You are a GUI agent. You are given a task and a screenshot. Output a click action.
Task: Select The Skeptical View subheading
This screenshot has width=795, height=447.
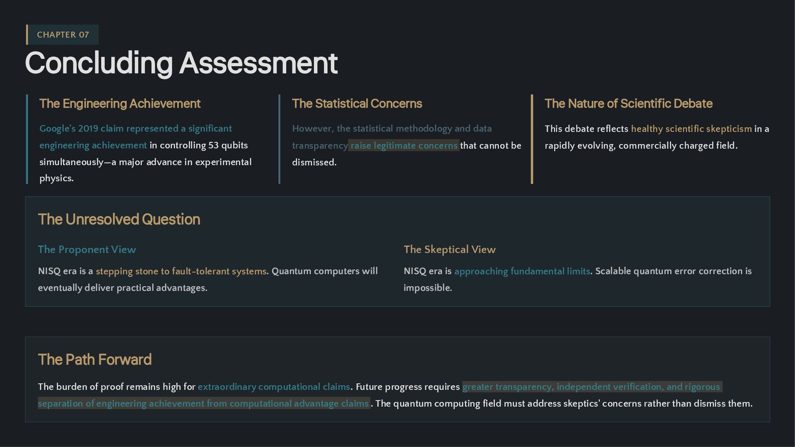(x=449, y=250)
